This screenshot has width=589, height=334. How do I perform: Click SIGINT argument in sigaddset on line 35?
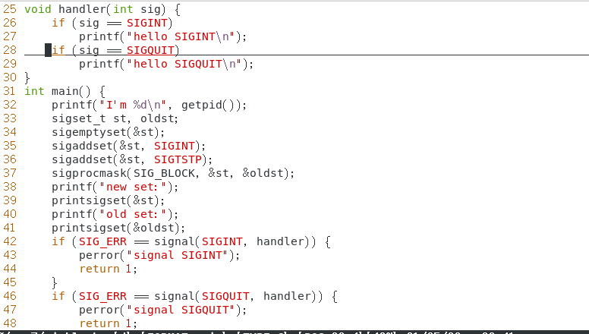pos(175,146)
